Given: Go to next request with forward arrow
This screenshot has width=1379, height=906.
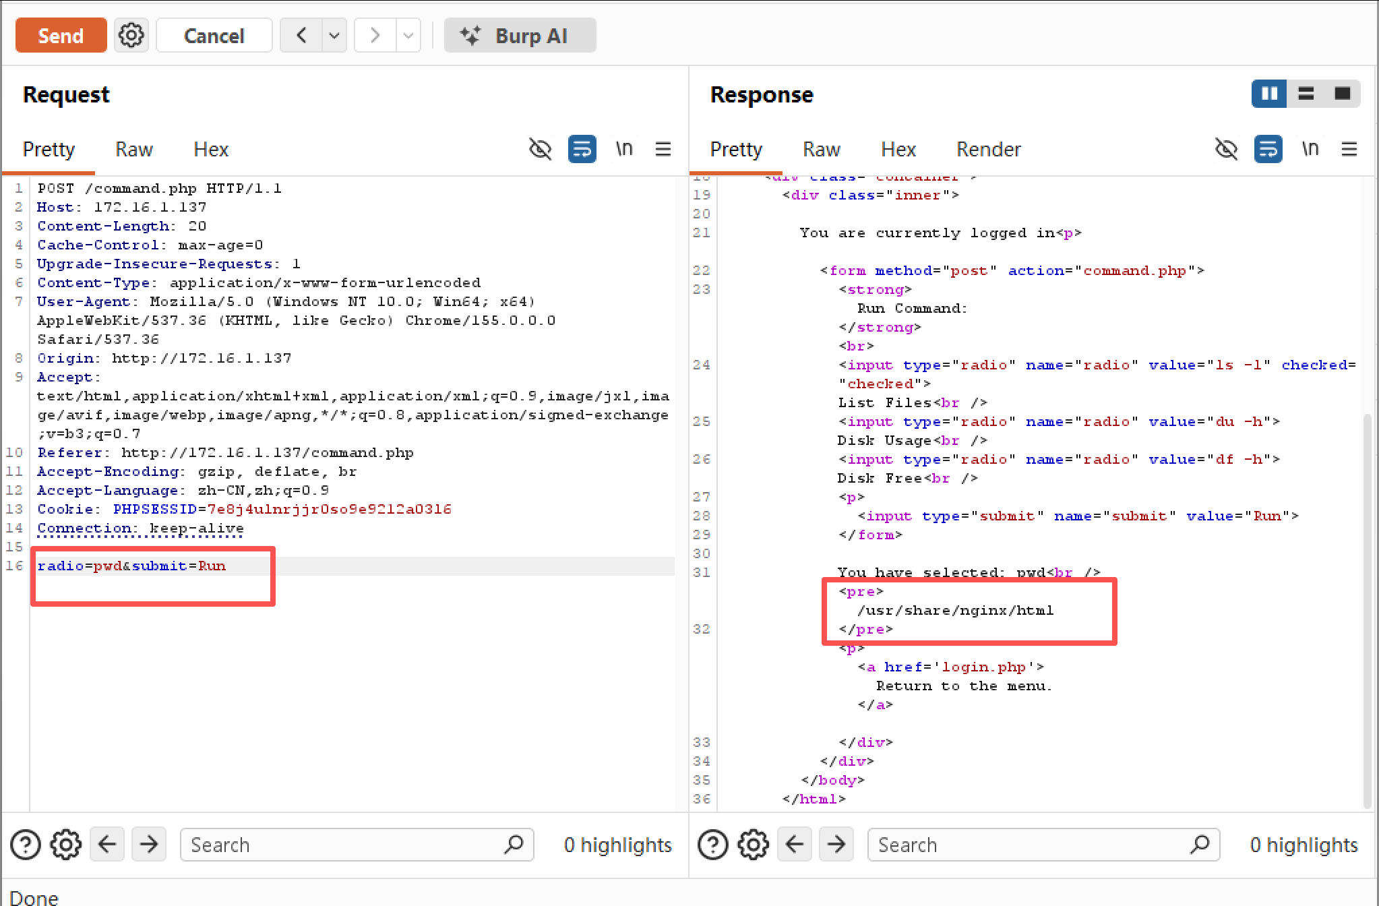Looking at the screenshot, I should click(375, 35).
